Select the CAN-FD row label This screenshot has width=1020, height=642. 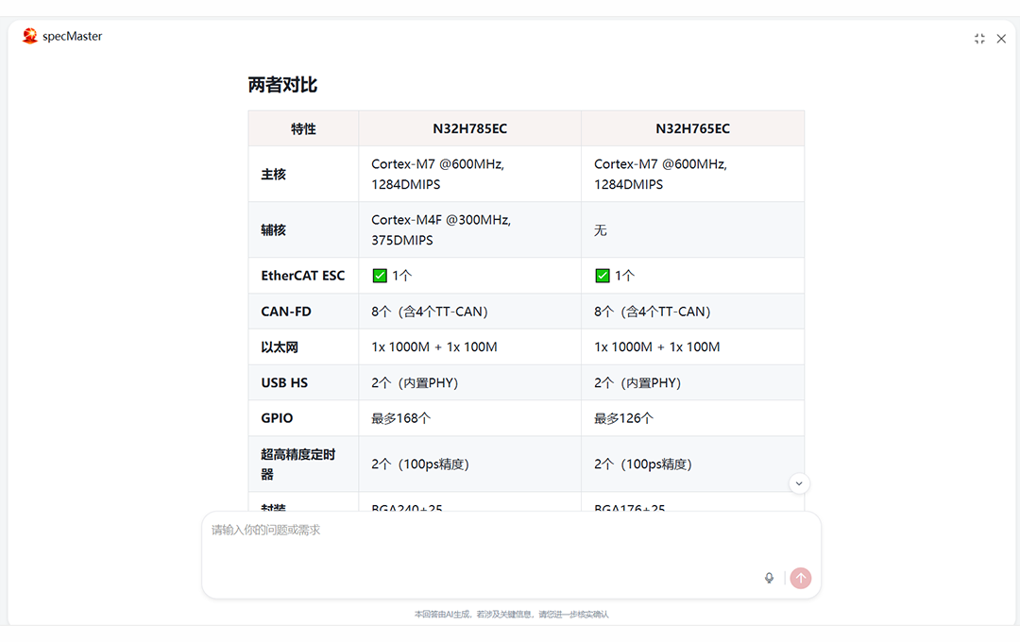(281, 311)
